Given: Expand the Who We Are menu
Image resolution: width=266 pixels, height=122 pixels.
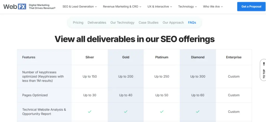Looking at the screenshot, I should pos(213,6).
